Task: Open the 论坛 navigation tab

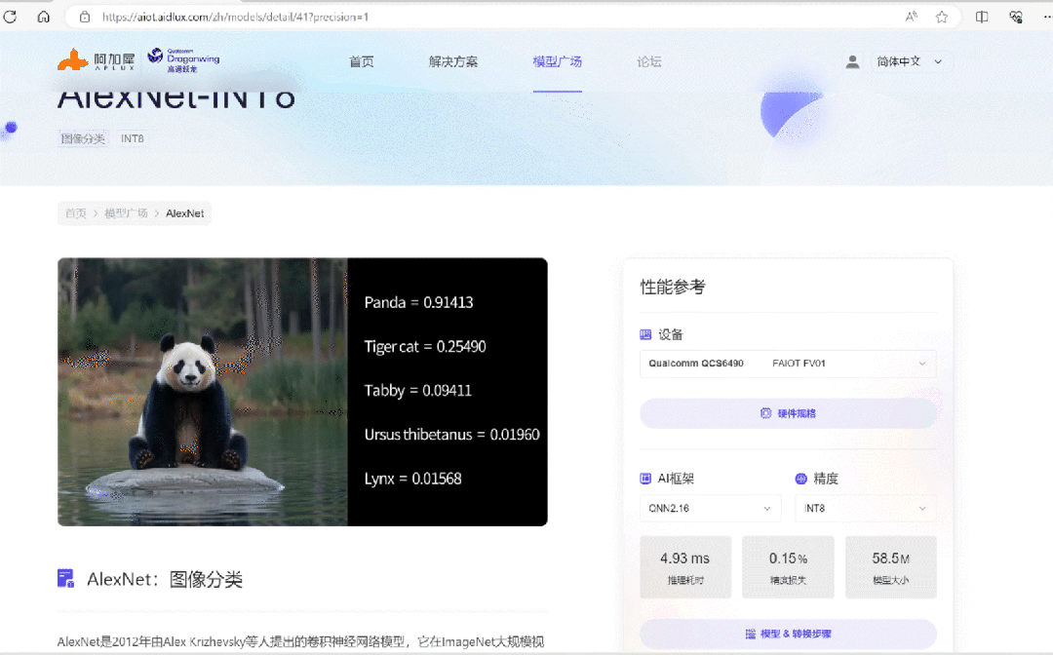Action: pyautogui.click(x=648, y=61)
